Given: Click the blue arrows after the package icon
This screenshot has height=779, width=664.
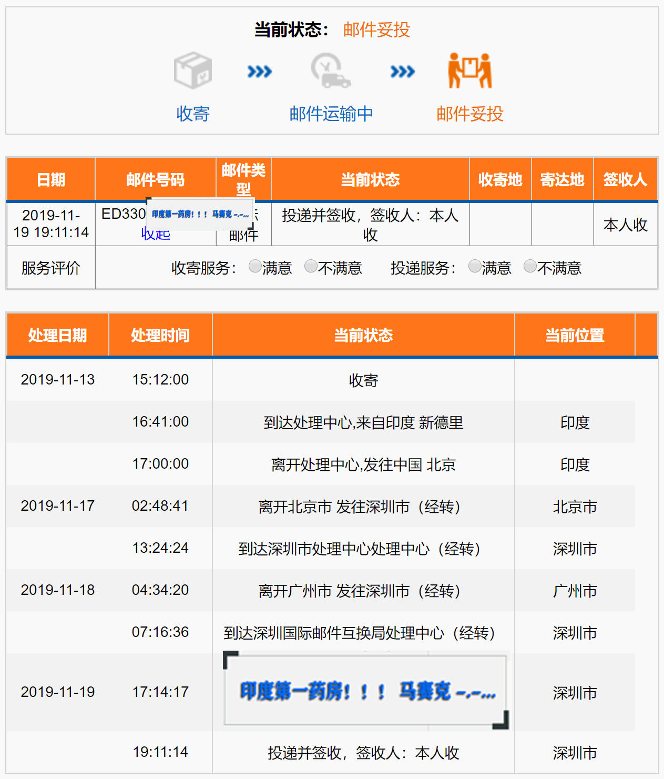Looking at the screenshot, I should coord(260,72).
